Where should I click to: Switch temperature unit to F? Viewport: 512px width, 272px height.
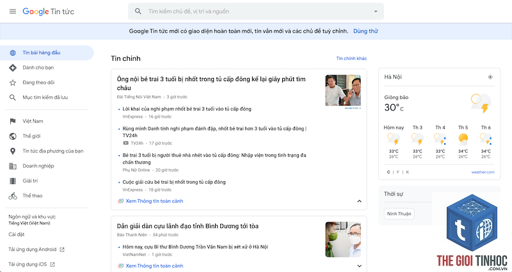[397, 172]
